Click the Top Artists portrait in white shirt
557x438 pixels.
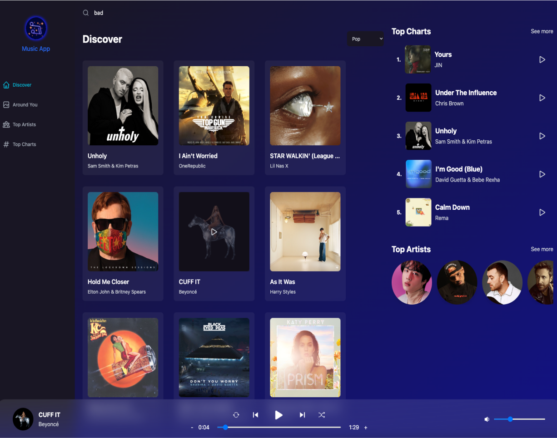click(502, 282)
